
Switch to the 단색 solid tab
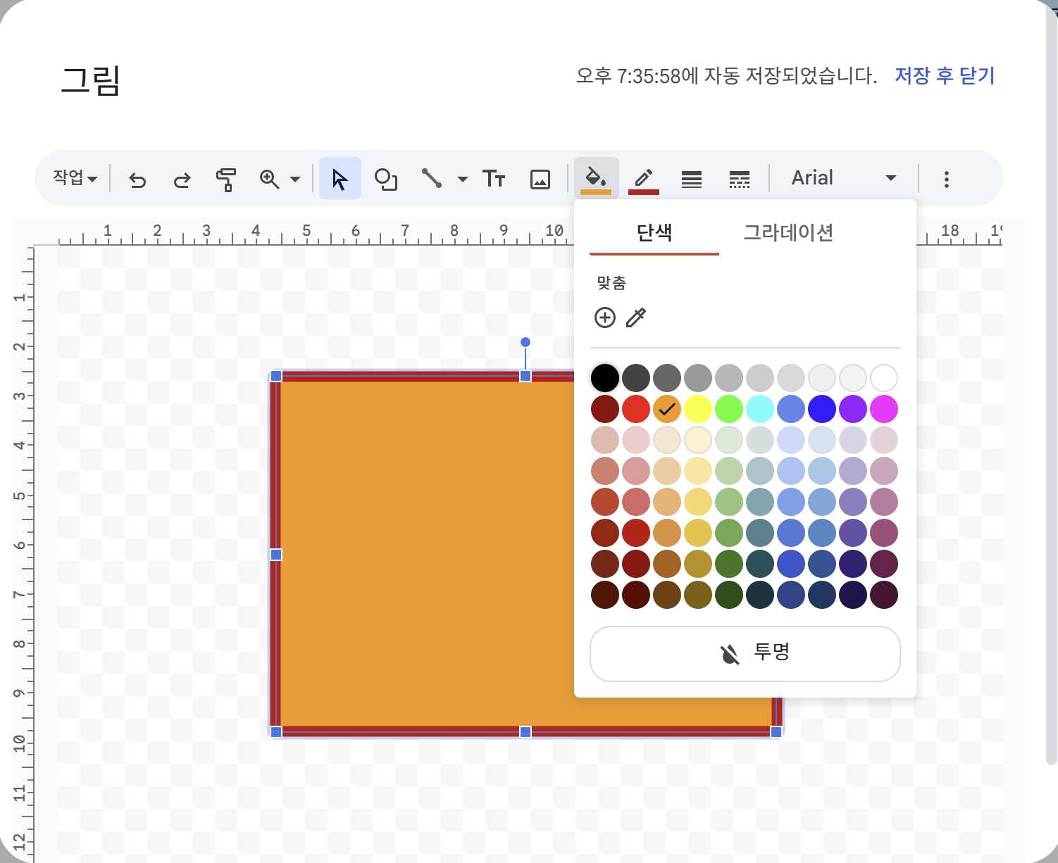pos(654,232)
